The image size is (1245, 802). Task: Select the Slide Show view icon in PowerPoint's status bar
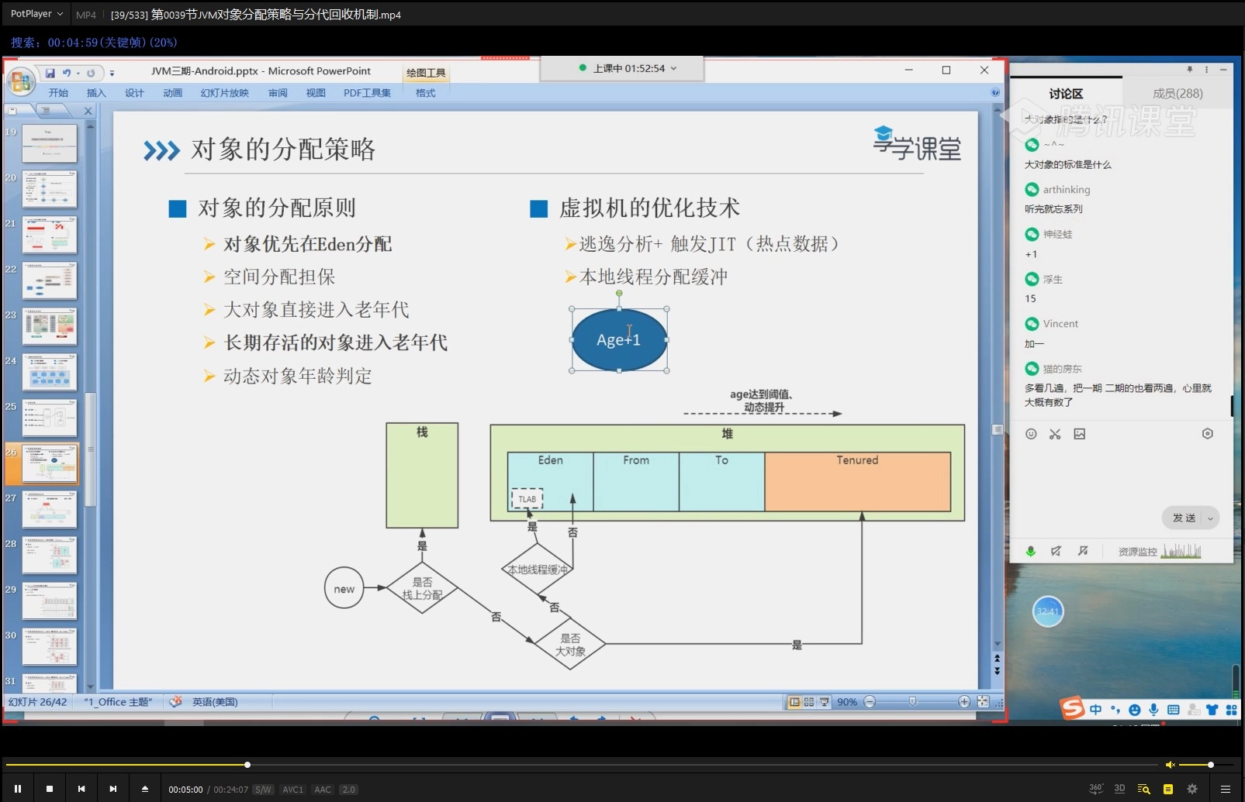[824, 702]
